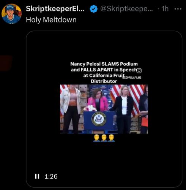This screenshot has height=190, width=186.
Task: Click the blue verified badge
Action: click(94, 9)
